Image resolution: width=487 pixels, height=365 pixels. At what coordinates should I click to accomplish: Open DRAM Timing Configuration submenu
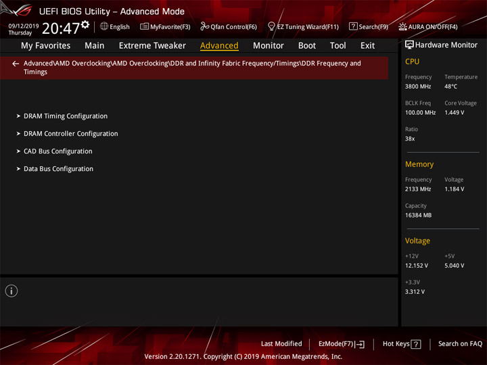click(x=66, y=116)
